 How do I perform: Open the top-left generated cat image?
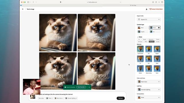58,33
